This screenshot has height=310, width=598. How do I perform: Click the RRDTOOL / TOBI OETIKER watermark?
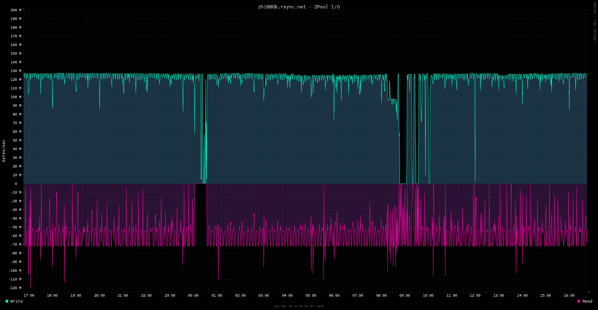(x=594, y=21)
